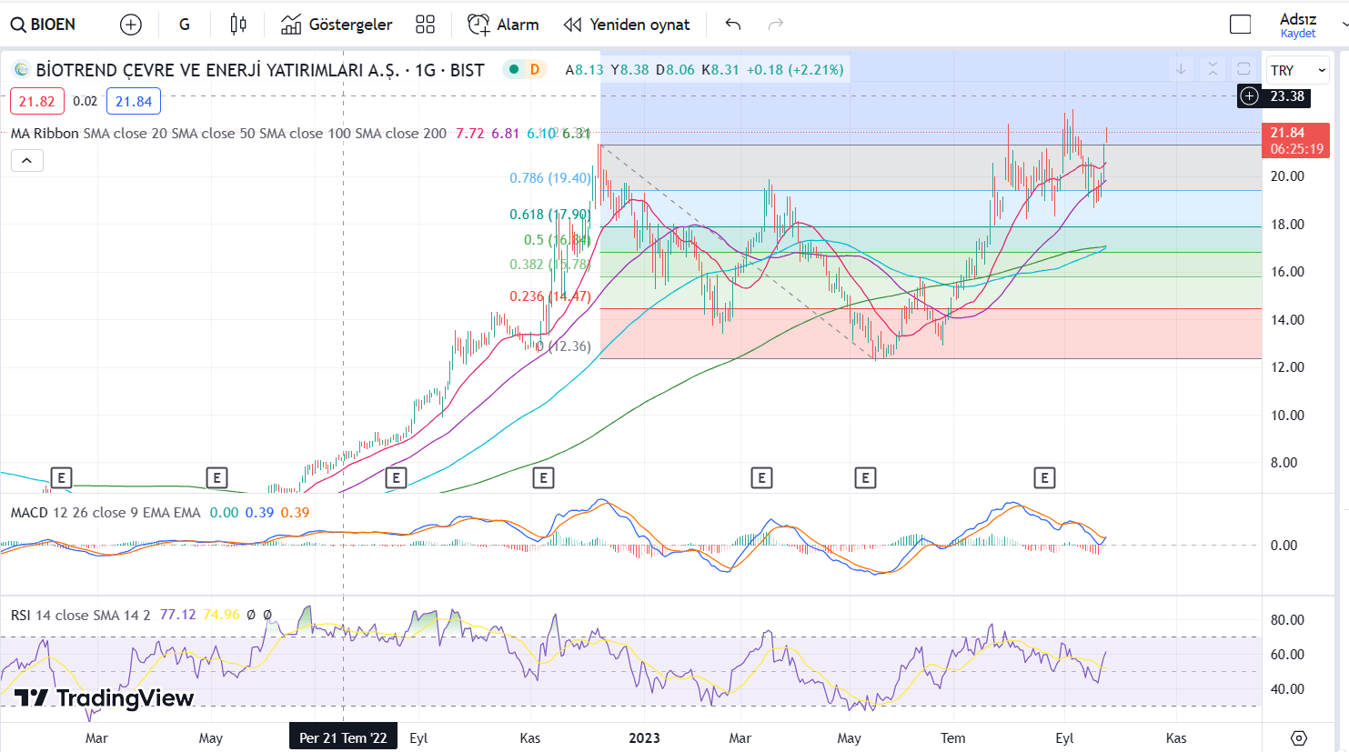Image resolution: width=1349 pixels, height=752 pixels.
Task: Open the E earnings marker near Mar 2023
Action: click(x=761, y=477)
